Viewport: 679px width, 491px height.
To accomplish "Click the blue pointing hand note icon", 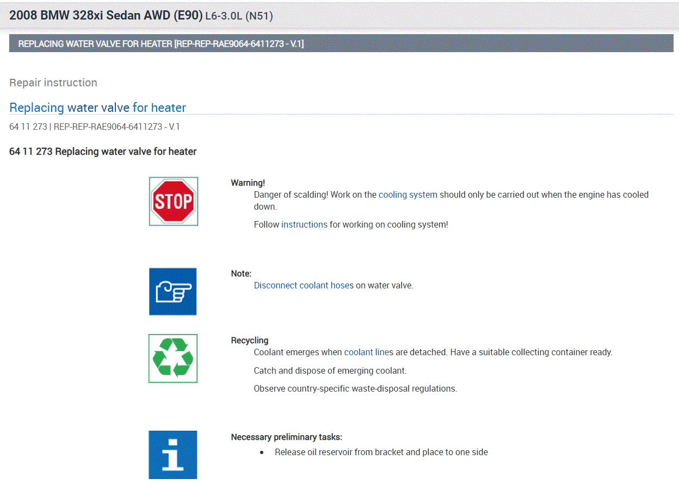I will (x=173, y=292).
